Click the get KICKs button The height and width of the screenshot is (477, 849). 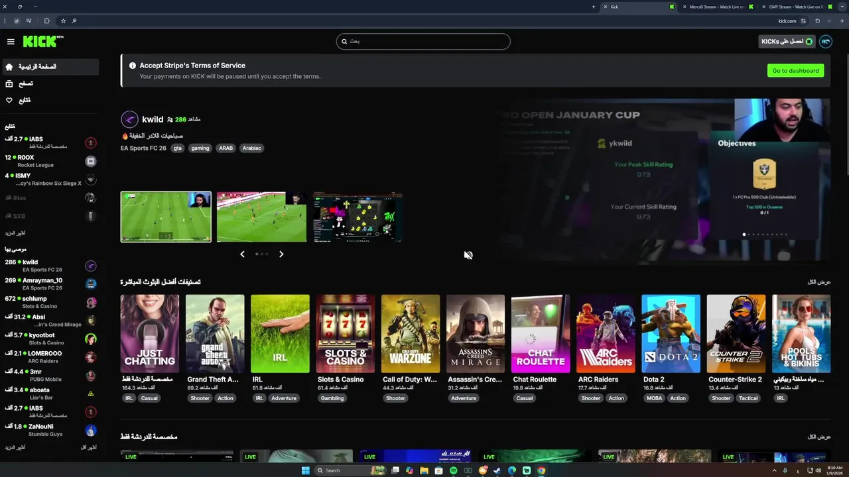click(x=787, y=41)
